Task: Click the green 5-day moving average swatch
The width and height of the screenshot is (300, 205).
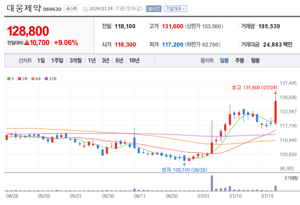Action: (x=9, y=79)
